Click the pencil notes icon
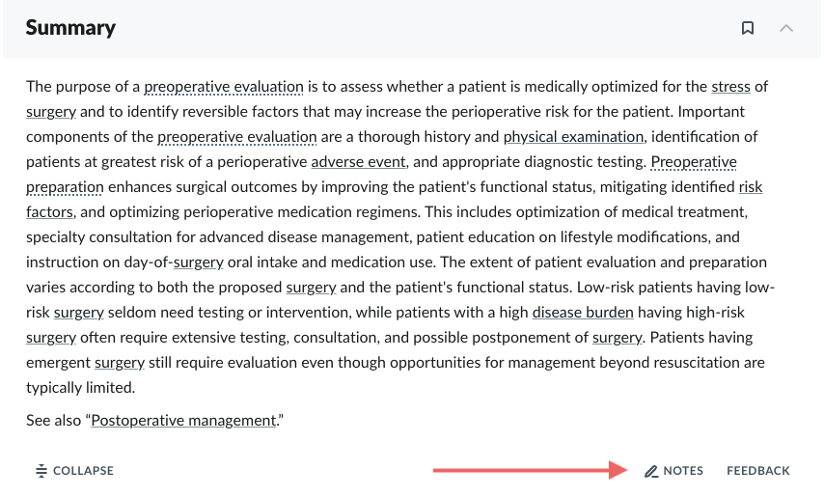 (x=651, y=471)
